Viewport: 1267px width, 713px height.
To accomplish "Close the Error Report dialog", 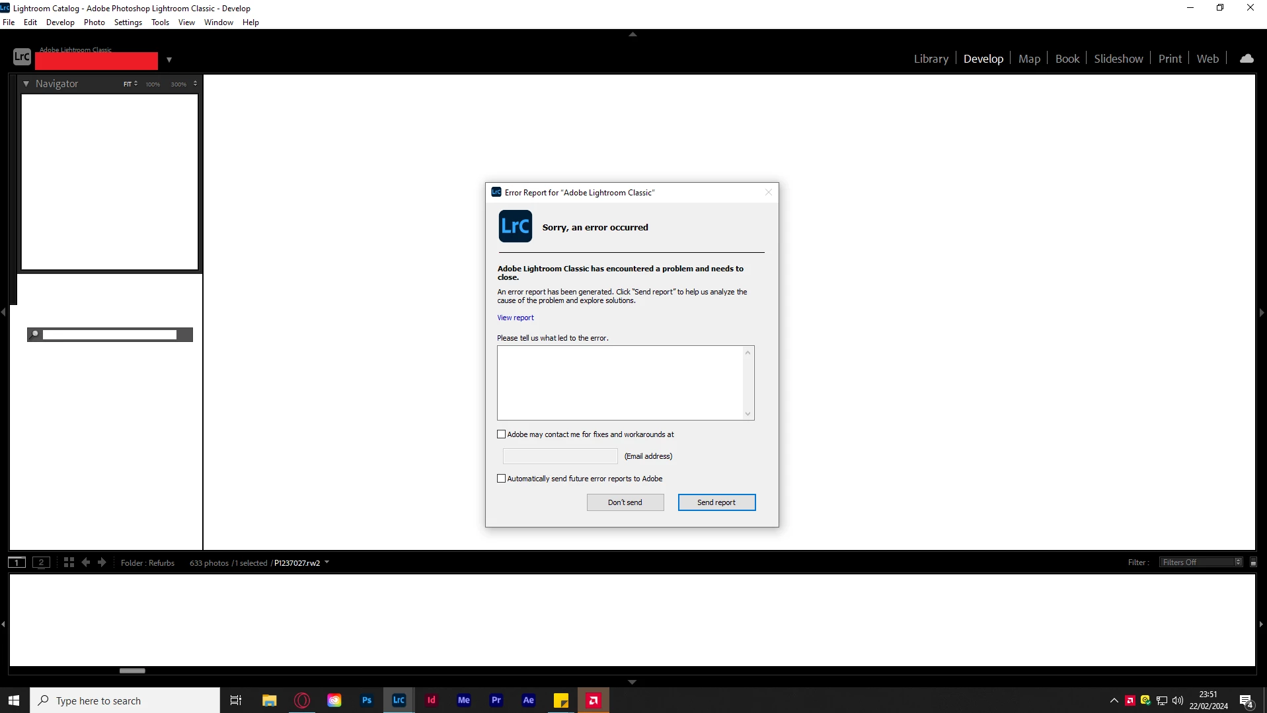I will pos(768,192).
